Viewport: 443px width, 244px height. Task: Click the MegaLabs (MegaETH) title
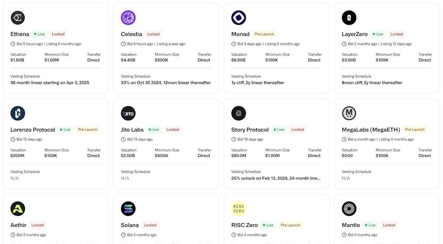tap(371, 130)
